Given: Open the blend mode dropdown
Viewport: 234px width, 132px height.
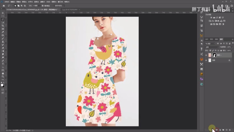Looking at the screenshot, I should pyautogui.click(x=212, y=47).
